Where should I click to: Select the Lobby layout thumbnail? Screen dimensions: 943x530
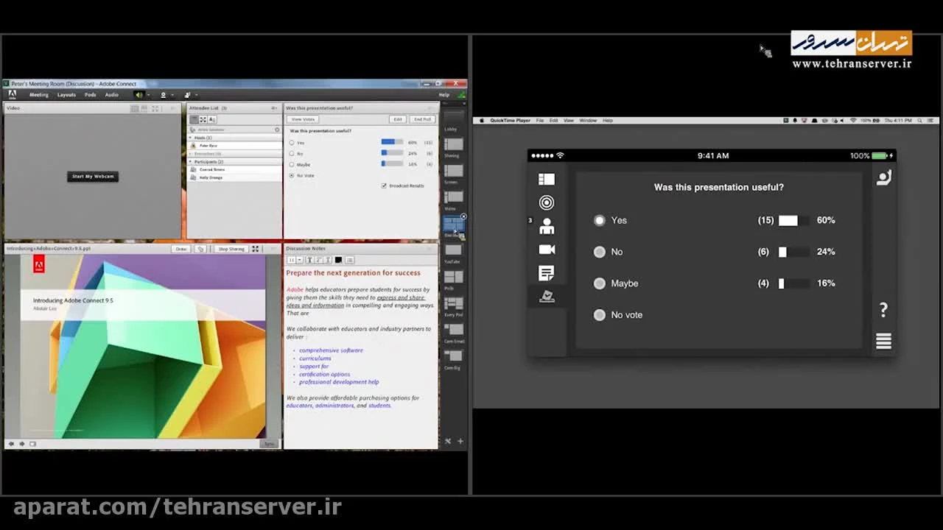pyautogui.click(x=453, y=119)
